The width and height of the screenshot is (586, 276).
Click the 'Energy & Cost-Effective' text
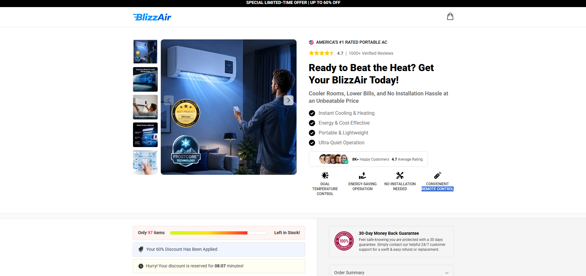click(344, 123)
